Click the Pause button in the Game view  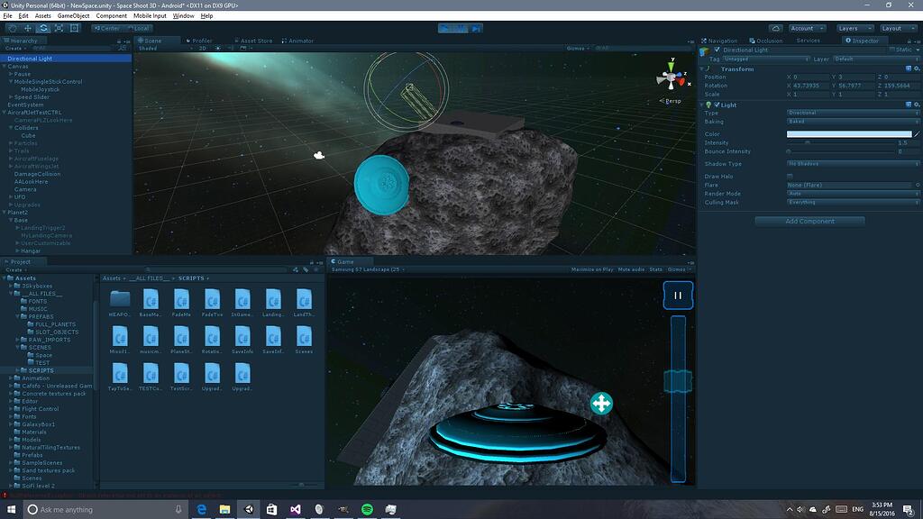677,295
